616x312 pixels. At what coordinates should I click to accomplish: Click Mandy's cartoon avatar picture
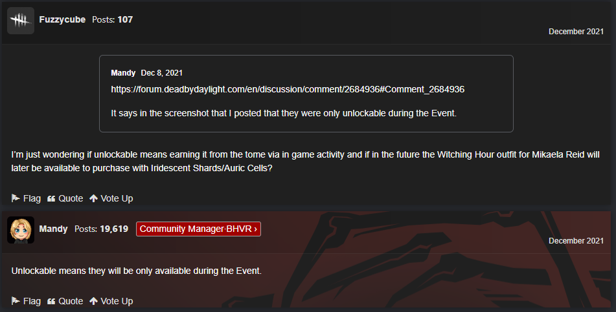point(21,230)
